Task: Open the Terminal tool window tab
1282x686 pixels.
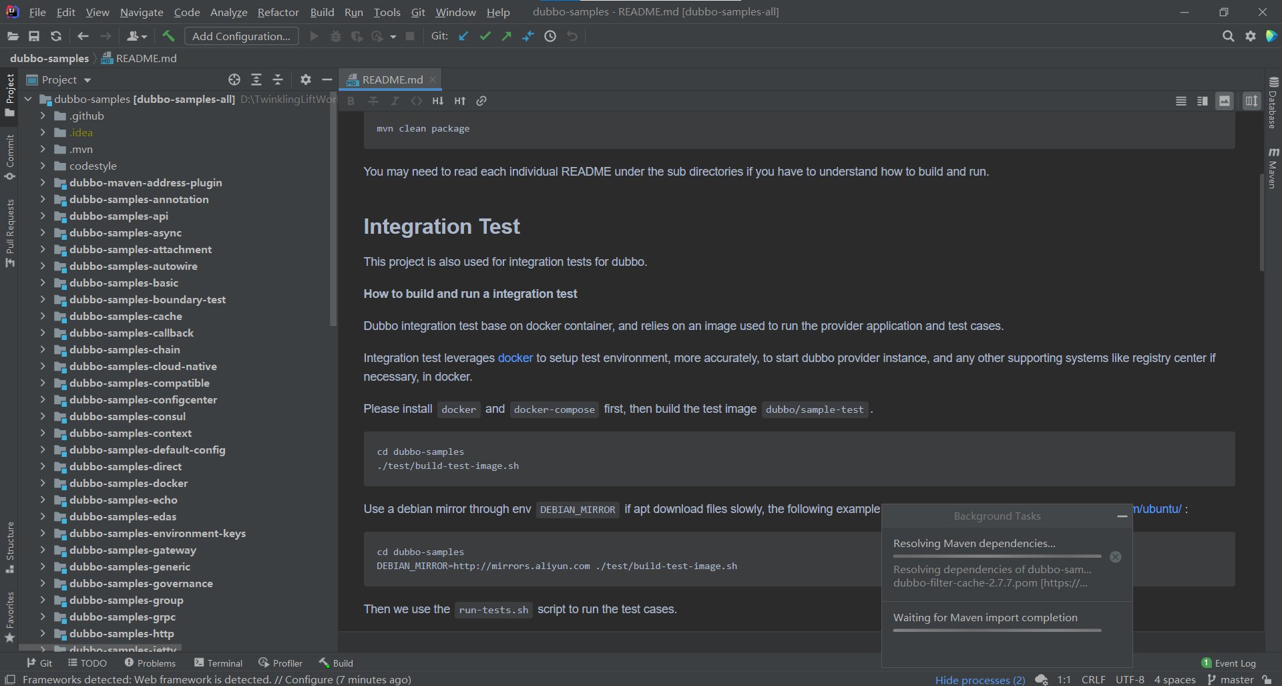Action: 218,663
